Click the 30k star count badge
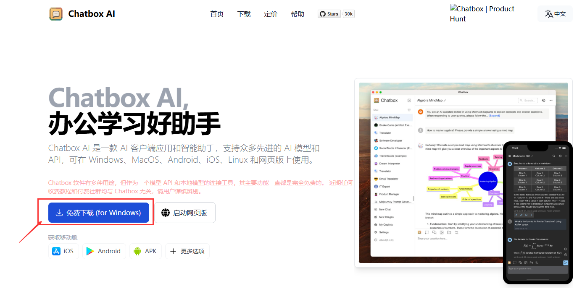This screenshot has width=582, height=299. pos(348,14)
